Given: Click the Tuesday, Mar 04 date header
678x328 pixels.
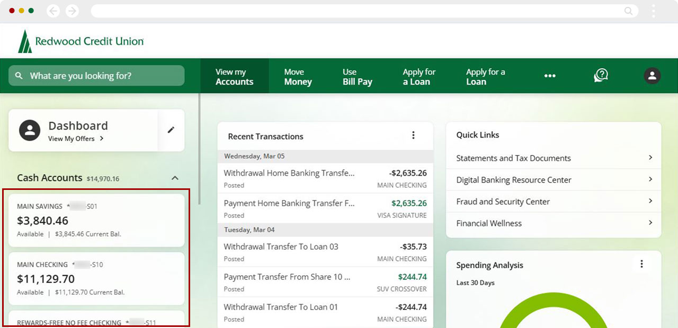Looking at the screenshot, I should click(325, 230).
